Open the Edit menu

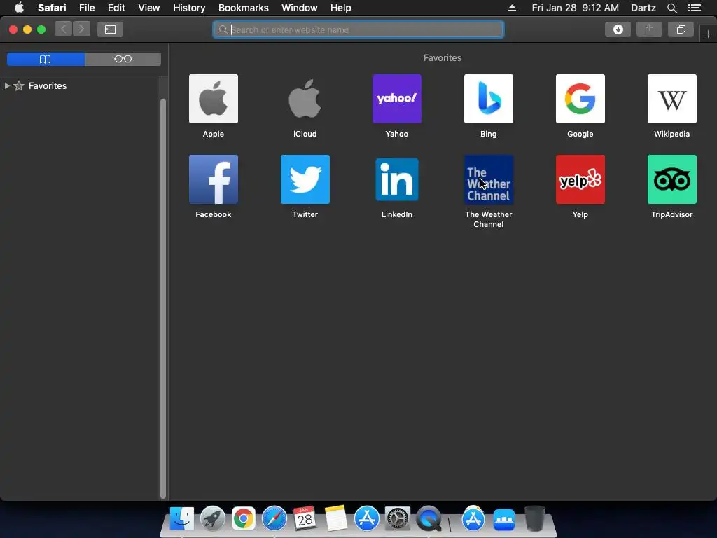[116, 8]
